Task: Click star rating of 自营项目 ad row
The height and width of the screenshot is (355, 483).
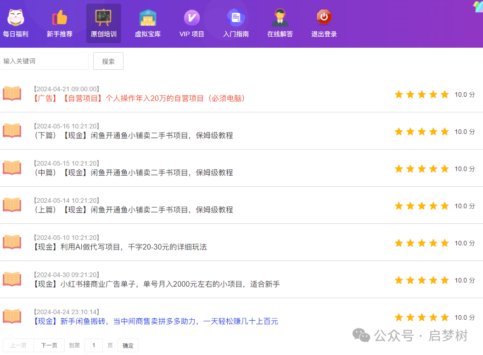Action: (x=421, y=94)
